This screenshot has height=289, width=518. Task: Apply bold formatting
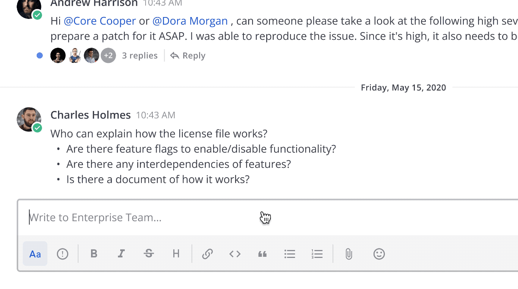pyautogui.click(x=94, y=254)
